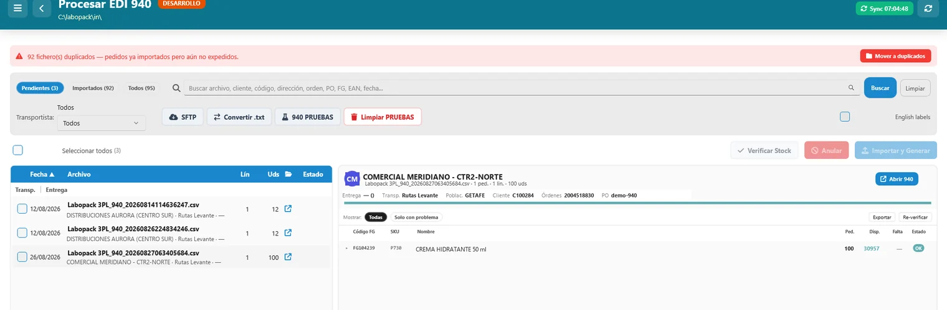Sort by Fecha column header
This screenshot has width=947, height=310.
point(42,175)
